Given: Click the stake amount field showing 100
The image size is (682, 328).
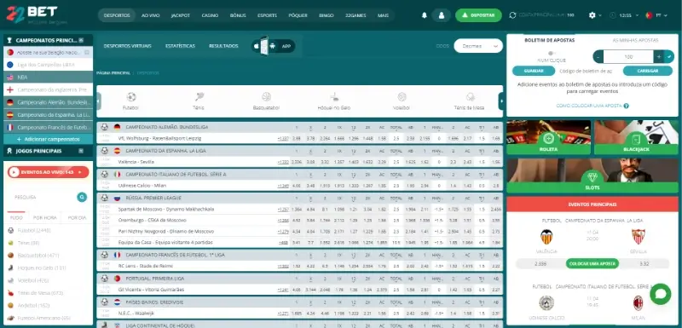Looking at the screenshot, I should pos(628,56).
